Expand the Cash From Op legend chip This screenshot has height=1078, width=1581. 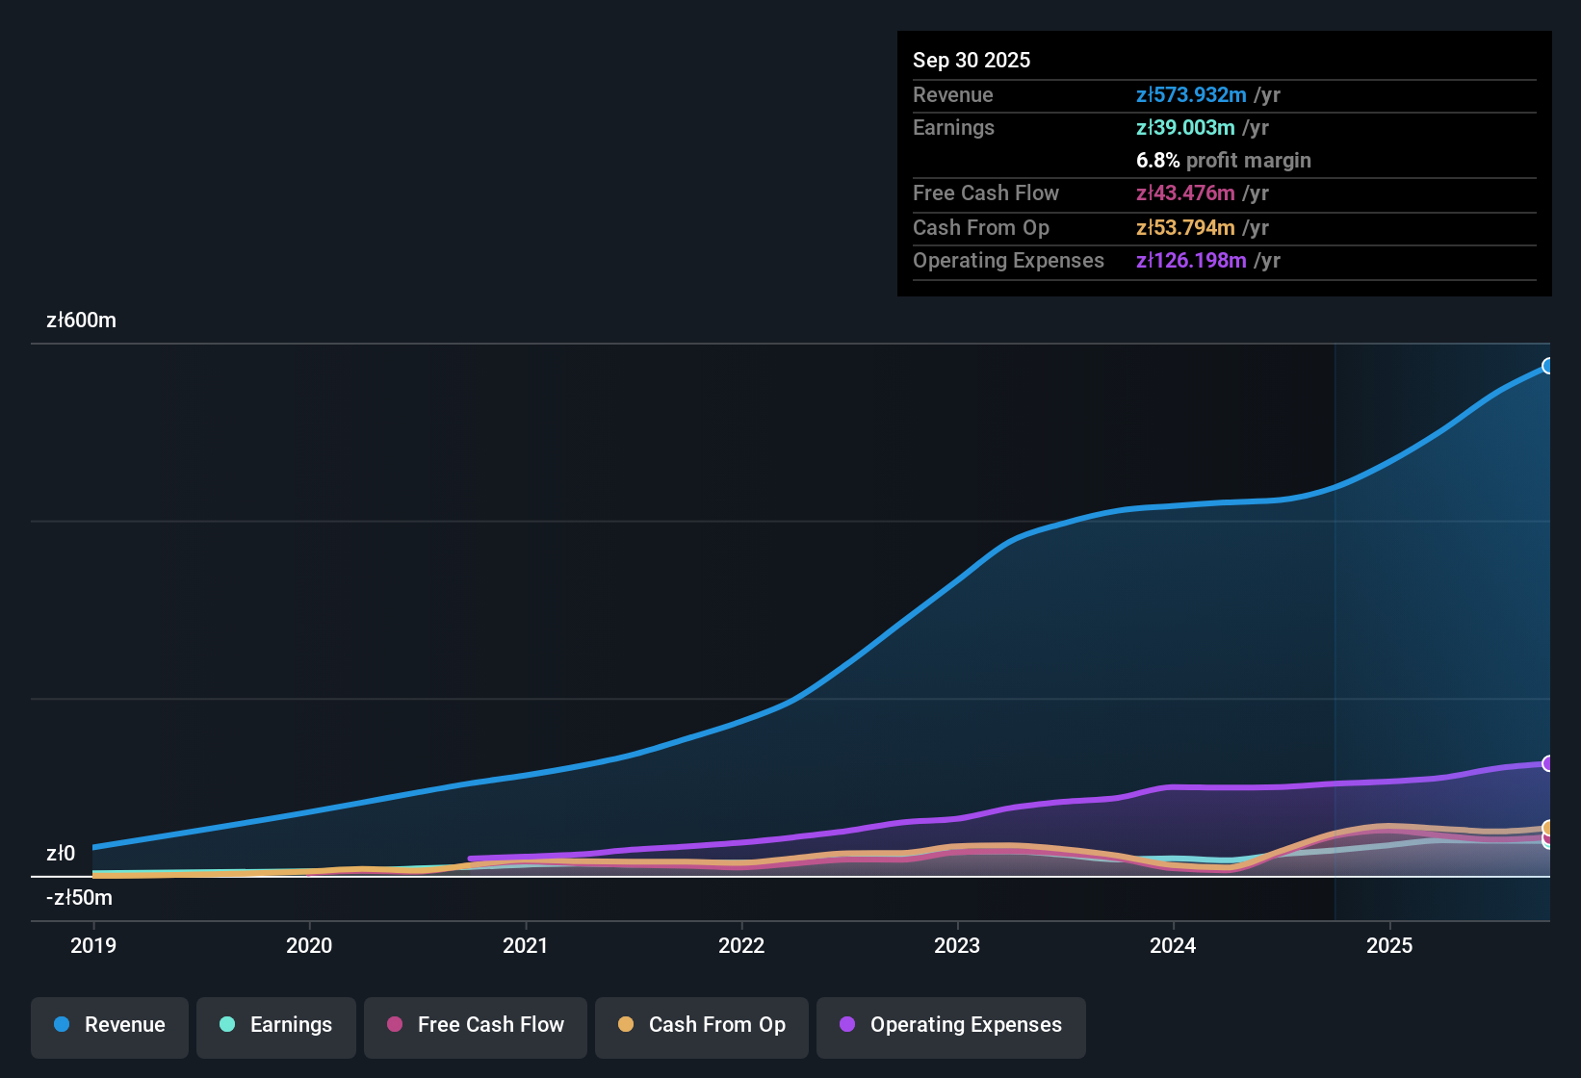pos(701,1025)
